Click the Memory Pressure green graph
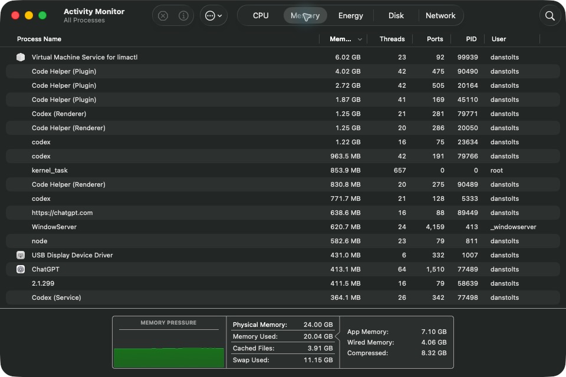This screenshot has height=377, width=566. pyautogui.click(x=169, y=358)
